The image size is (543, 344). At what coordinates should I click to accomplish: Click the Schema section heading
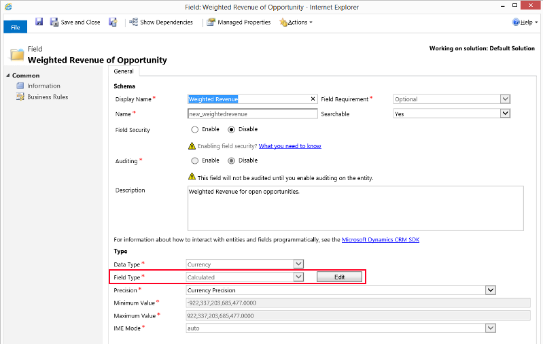(124, 86)
